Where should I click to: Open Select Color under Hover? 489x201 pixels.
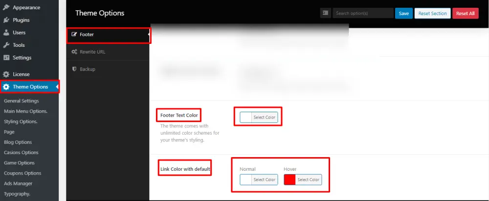[x=309, y=180]
